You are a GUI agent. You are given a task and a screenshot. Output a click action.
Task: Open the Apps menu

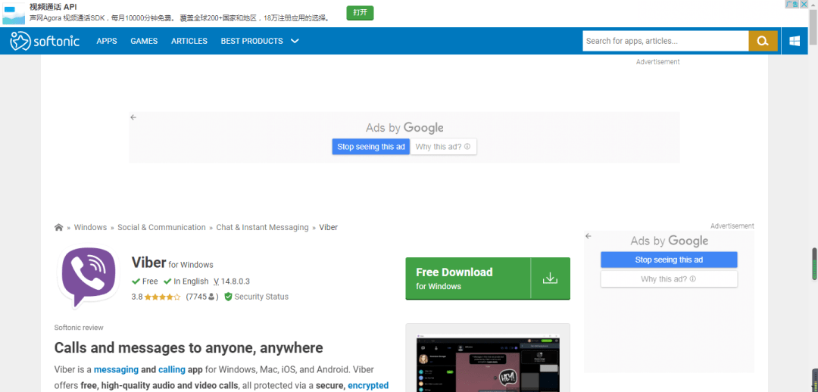tap(107, 41)
